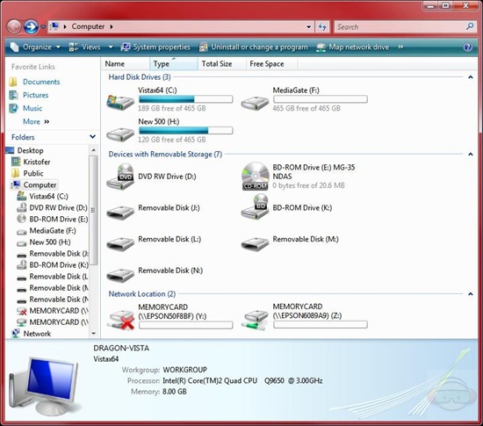
Task: Click the Kristofer user folder icon
Action: (16, 162)
